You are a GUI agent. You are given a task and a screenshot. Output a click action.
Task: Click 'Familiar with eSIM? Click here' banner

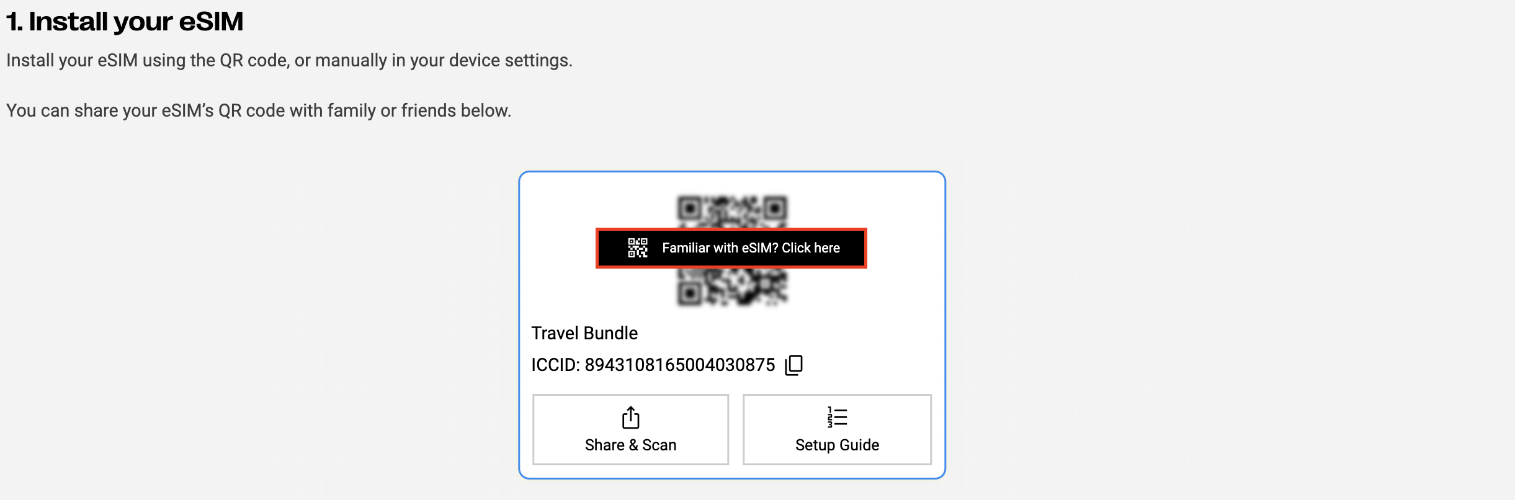click(x=731, y=248)
